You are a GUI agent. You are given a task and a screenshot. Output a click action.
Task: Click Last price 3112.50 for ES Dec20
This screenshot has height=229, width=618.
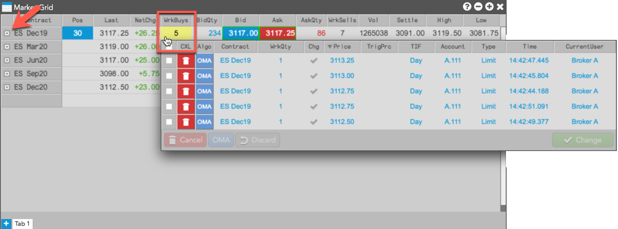point(115,87)
